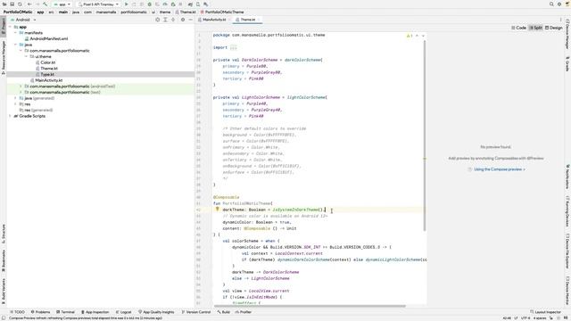The image size is (571, 321).
Task: Toggle the Resource Manager side panel
Action: coord(4,57)
